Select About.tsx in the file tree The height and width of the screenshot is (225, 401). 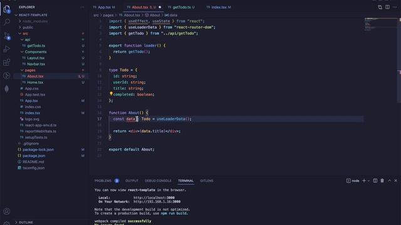35,76
